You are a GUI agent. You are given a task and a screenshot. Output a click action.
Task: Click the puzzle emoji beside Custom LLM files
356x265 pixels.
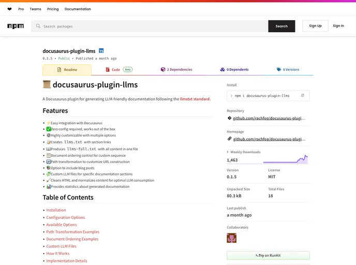(48, 174)
